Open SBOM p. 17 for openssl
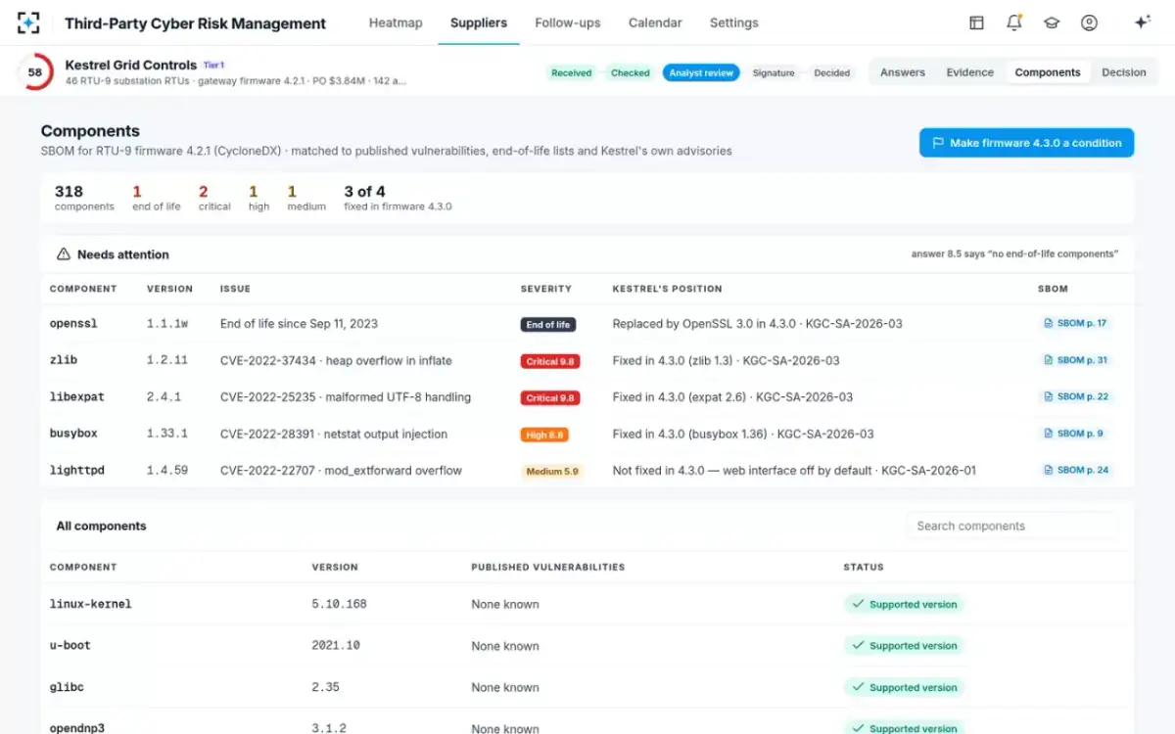 pyautogui.click(x=1076, y=323)
